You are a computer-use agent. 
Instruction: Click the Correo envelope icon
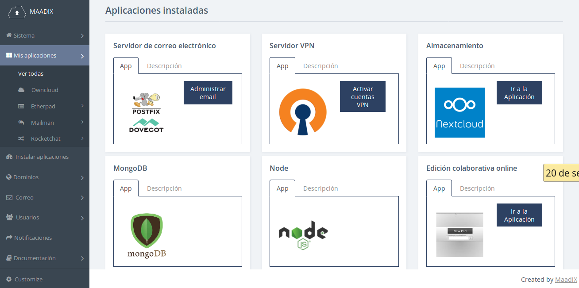click(x=10, y=197)
